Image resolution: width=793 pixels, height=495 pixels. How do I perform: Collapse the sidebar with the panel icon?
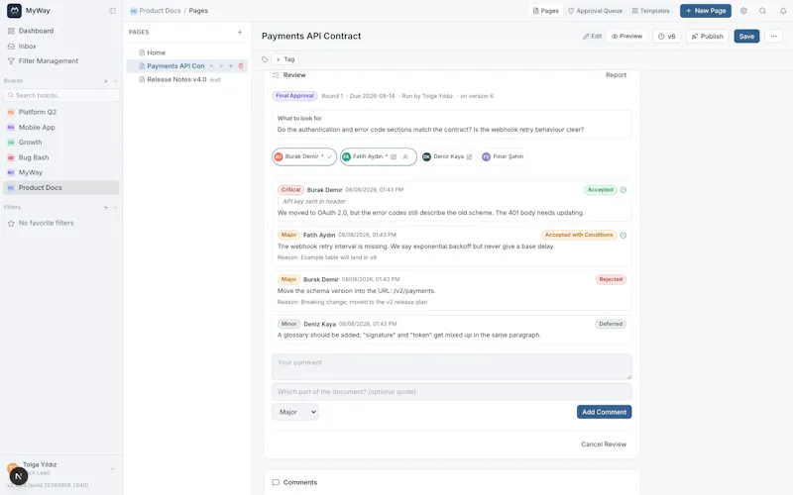click(x=112, y=11)
